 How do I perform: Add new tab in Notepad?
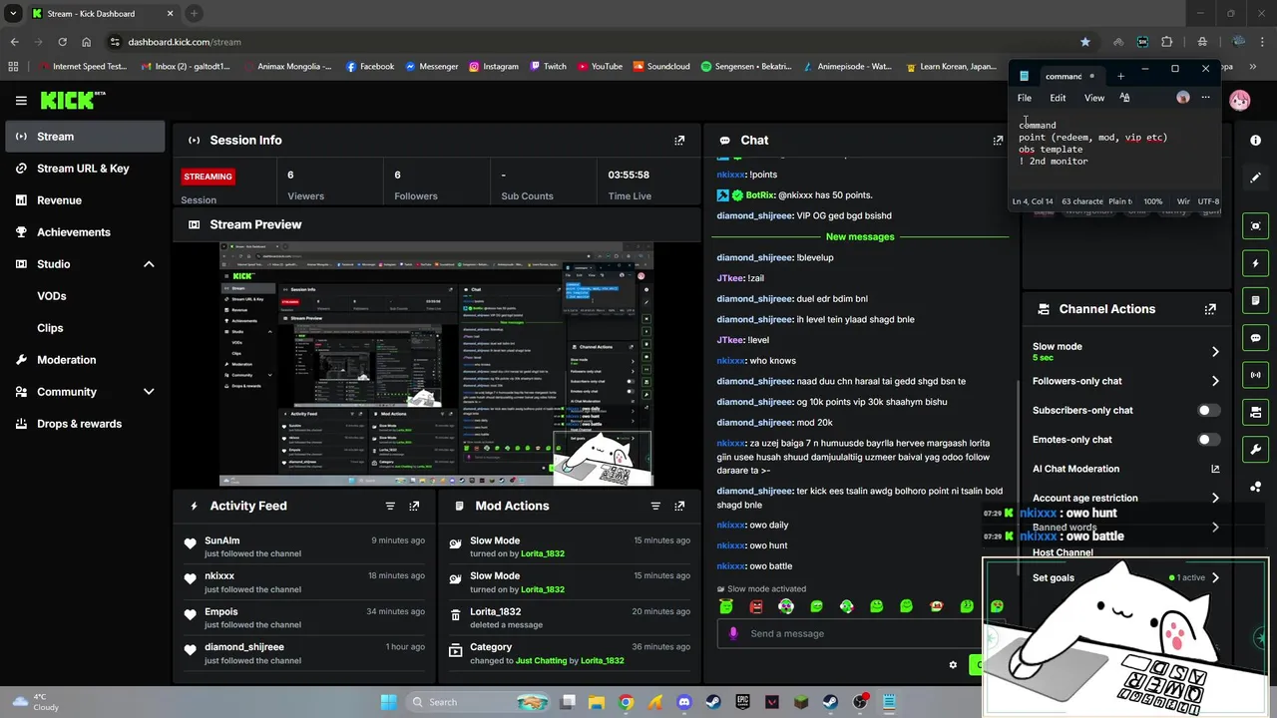click(1120, 76)
